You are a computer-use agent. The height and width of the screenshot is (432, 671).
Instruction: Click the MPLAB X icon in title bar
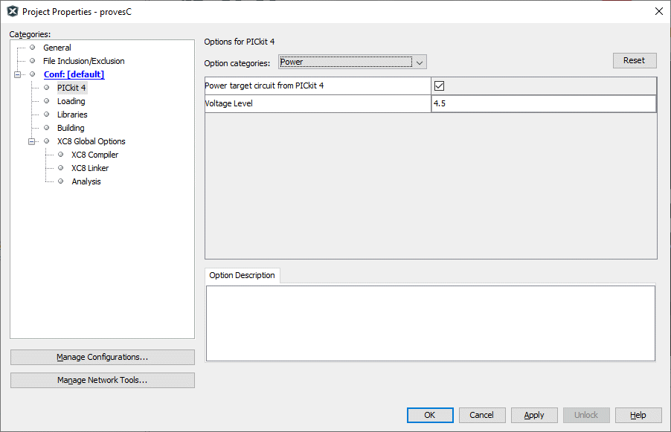[12, 11]
